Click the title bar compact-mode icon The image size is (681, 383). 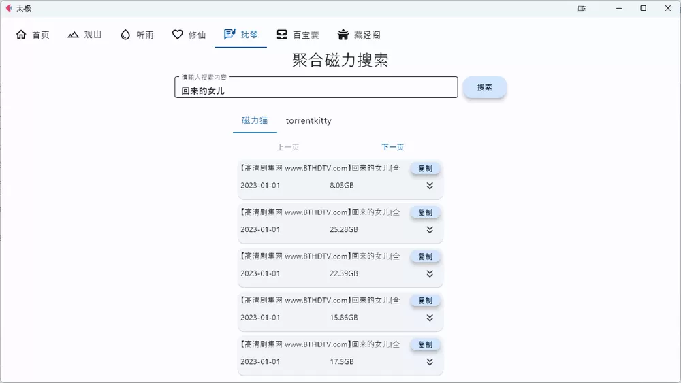coord(582,8)
